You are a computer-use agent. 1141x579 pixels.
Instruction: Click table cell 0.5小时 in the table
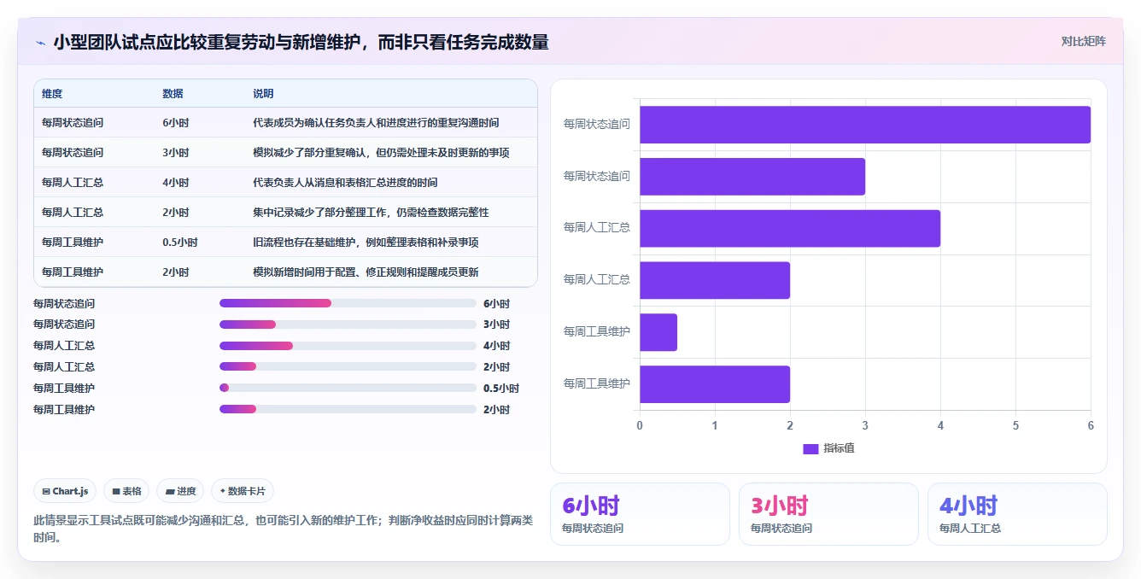pos(179,243)
